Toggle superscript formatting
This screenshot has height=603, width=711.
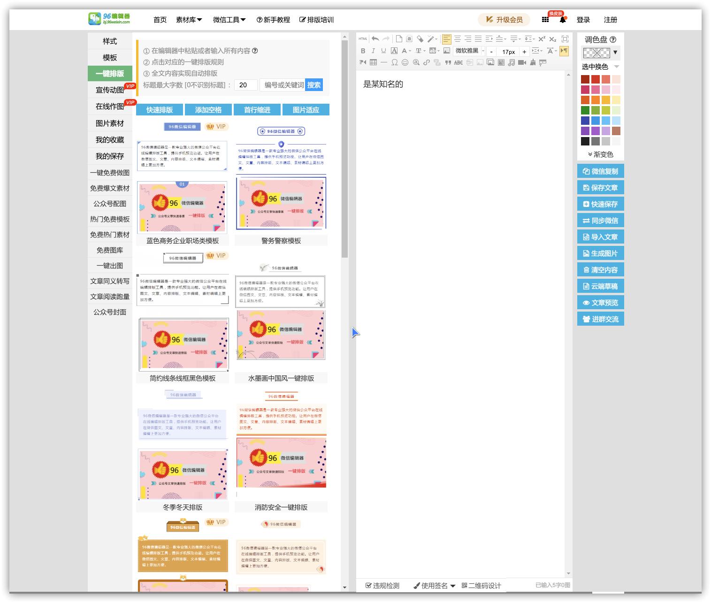coord(542,39)
